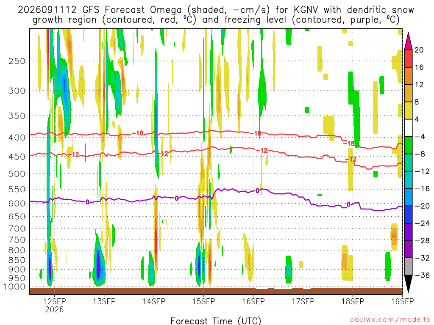Select the magenta top arrow of colorbar
This screenshot has width=434, height=325.
408,41
